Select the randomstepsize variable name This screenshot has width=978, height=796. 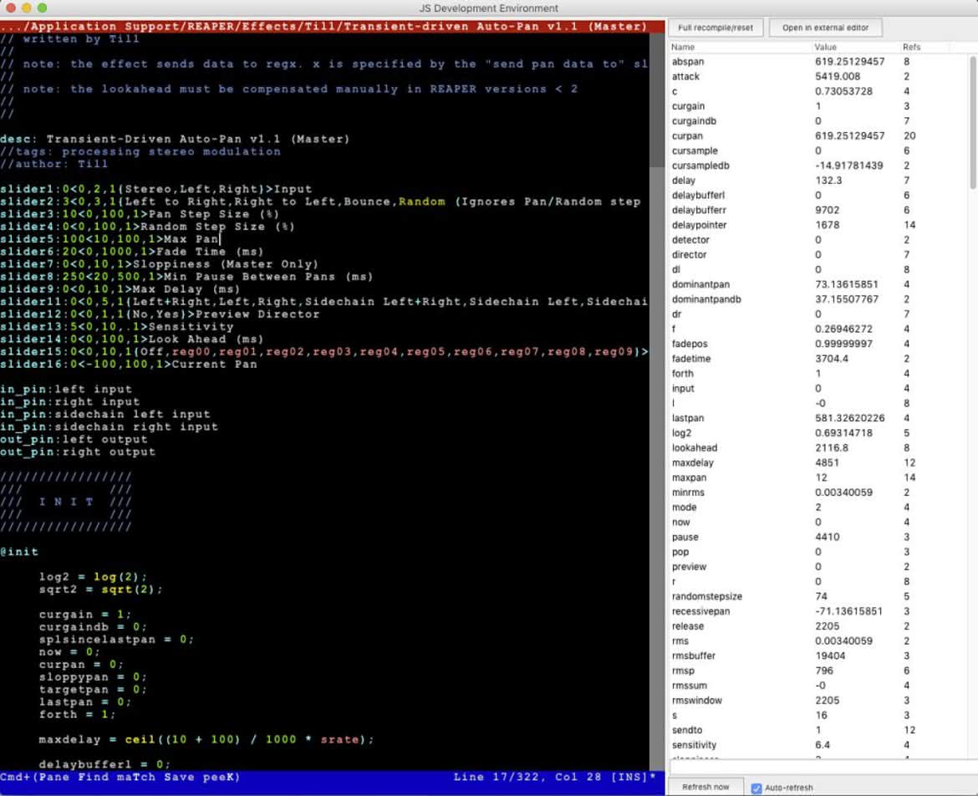point(706,596)
